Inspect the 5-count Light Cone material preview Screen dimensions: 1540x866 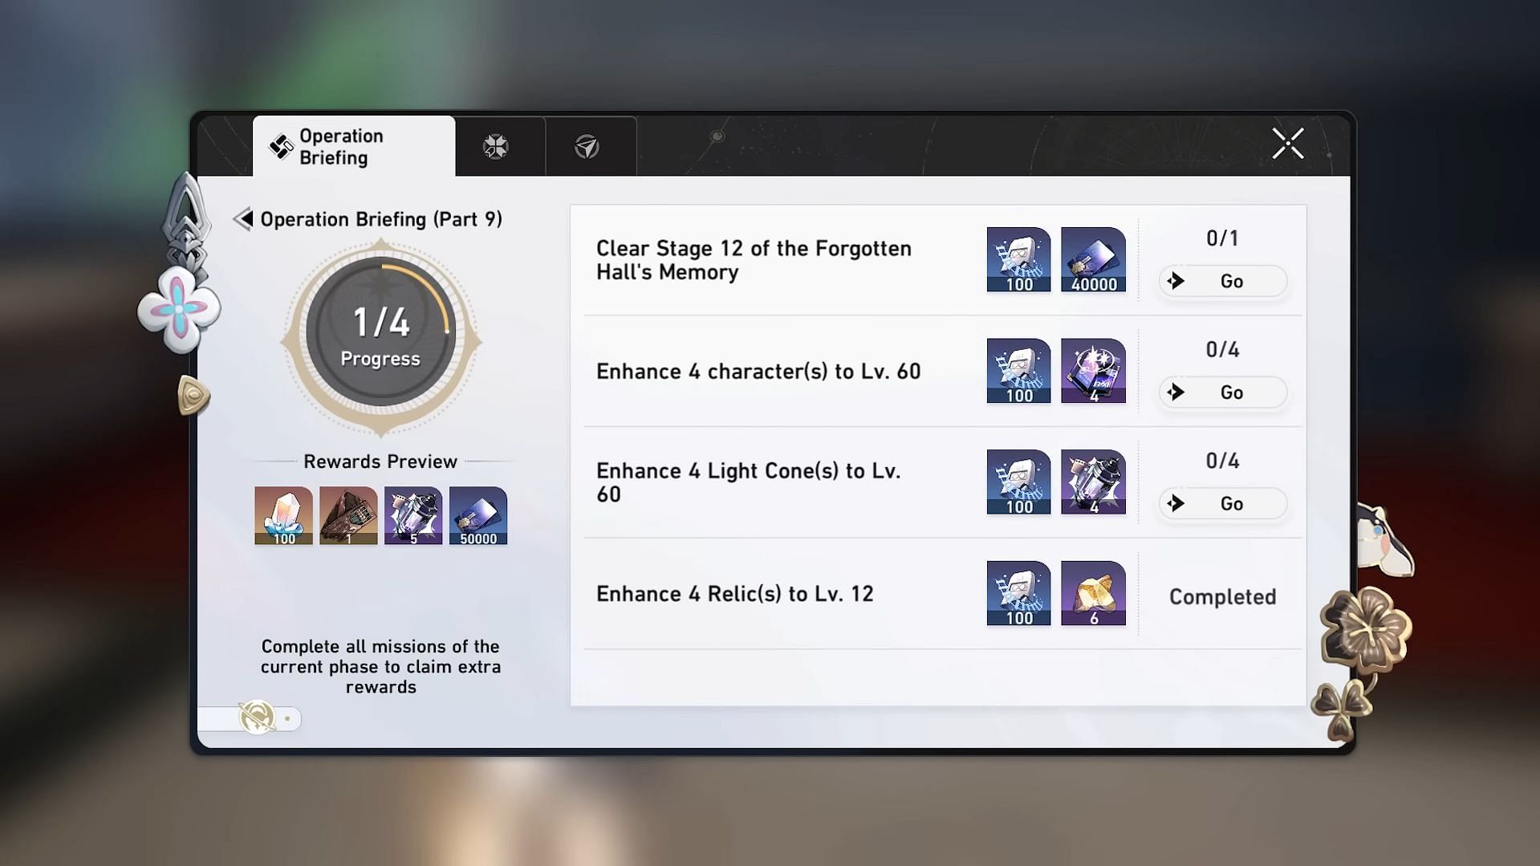[413, 515]
